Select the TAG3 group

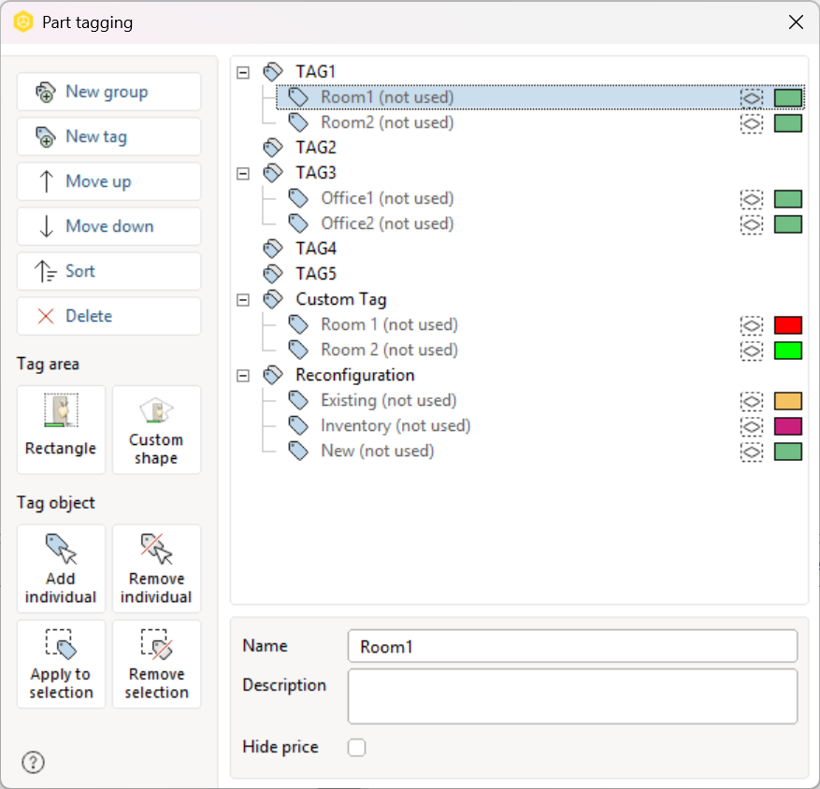click(x=316, y=173)
